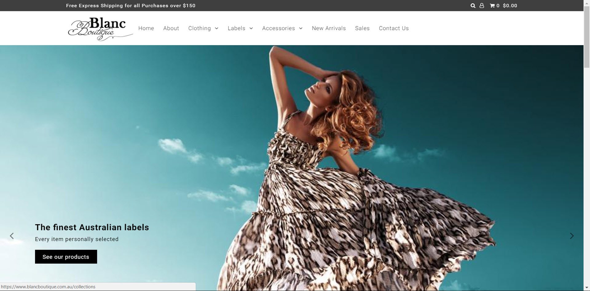Click the Free Express Shipping banner text
The image size is (590, 291).
click(x=131, y=6)
